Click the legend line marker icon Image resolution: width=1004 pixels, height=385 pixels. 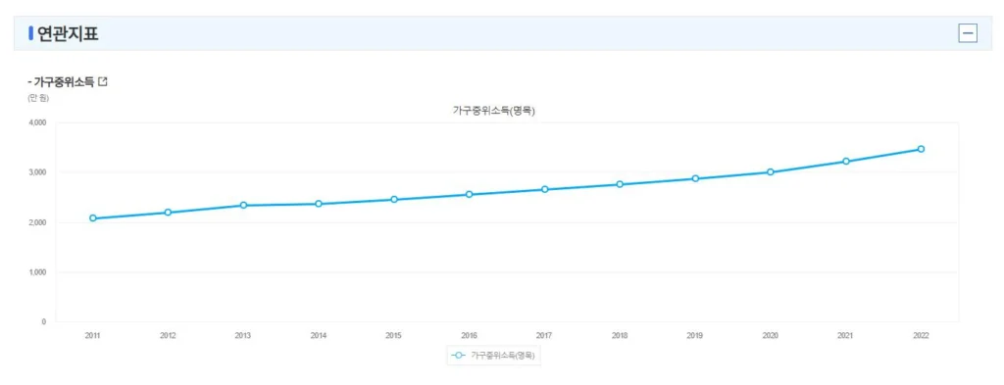pos(459,355)
